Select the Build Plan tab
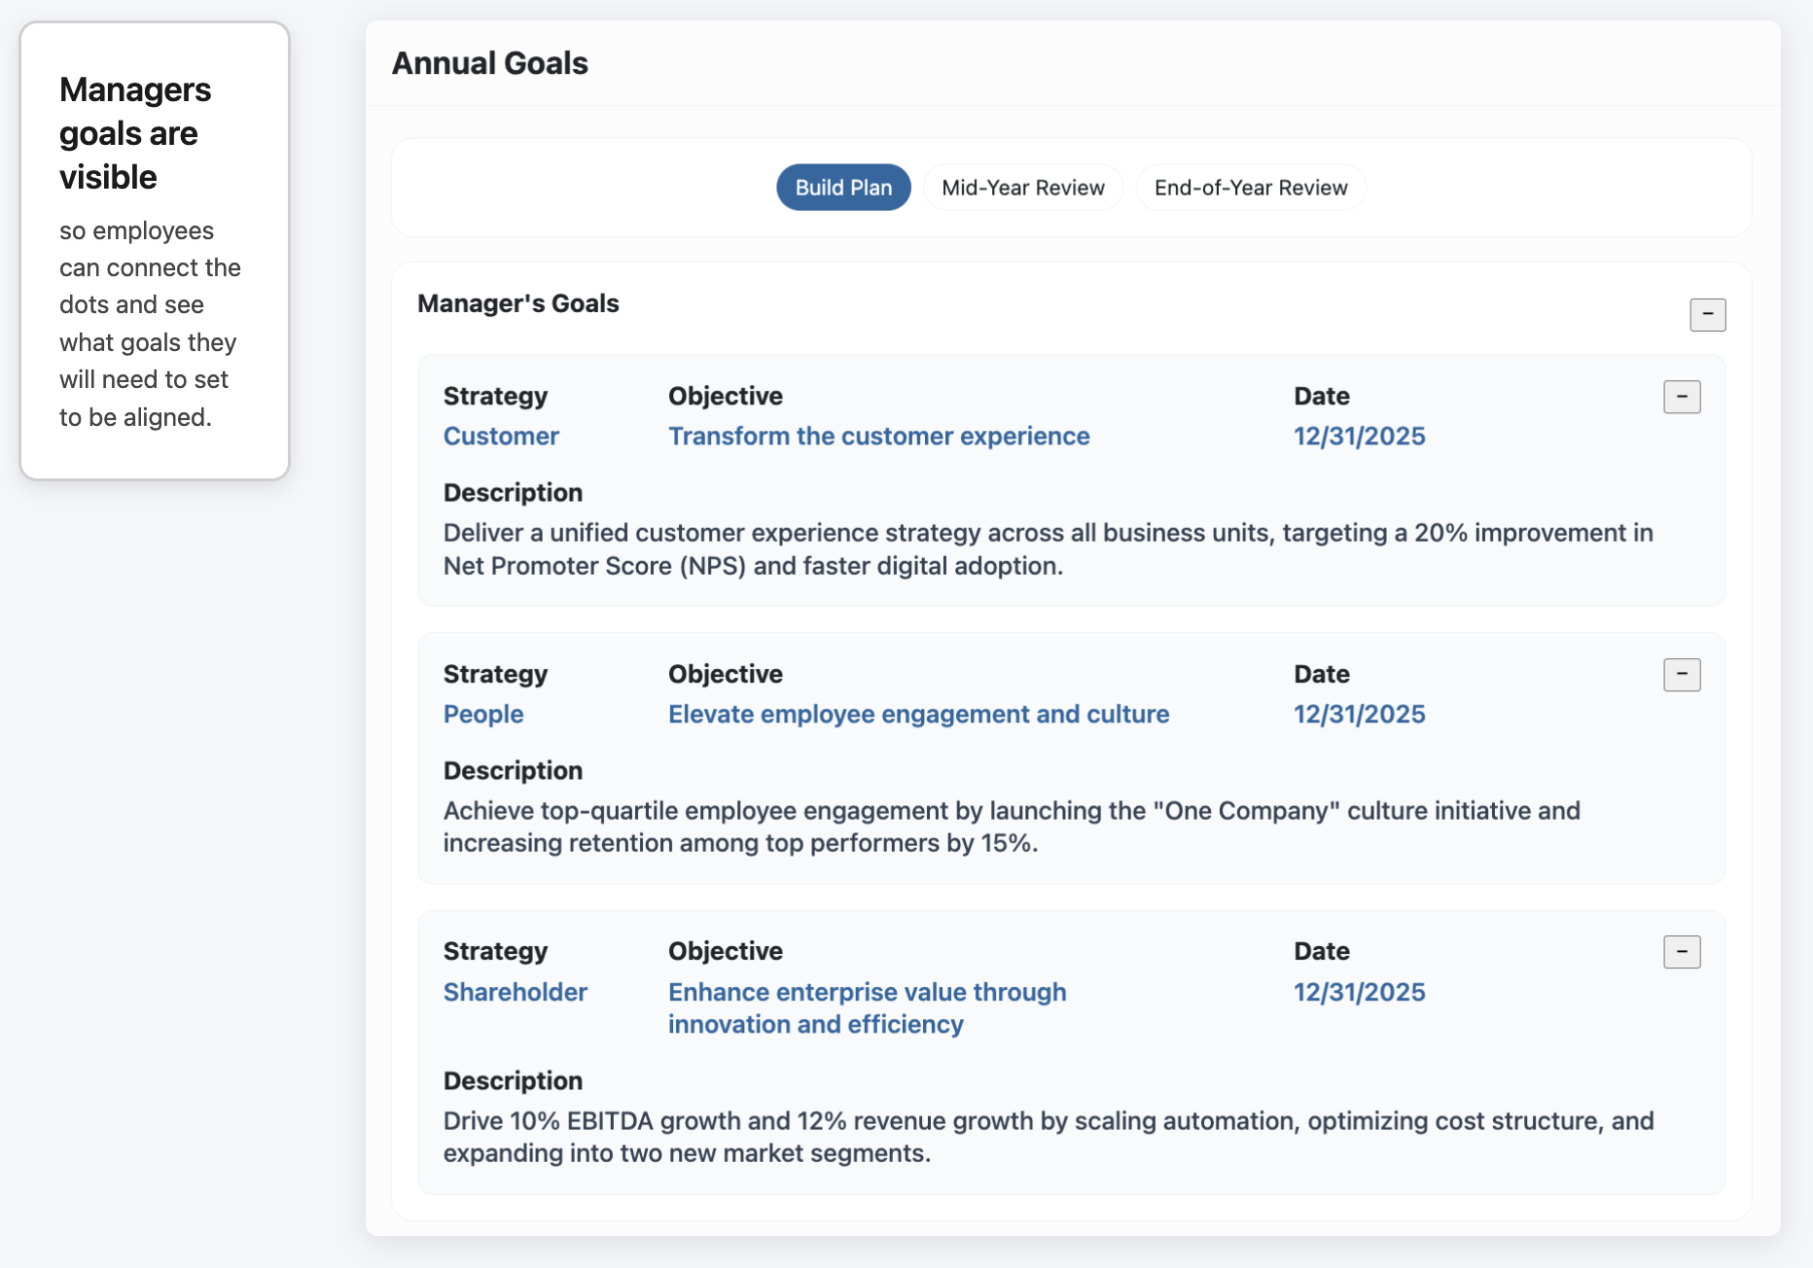Viewport: 1813px width, 1268px height. [x=842, y=187]
